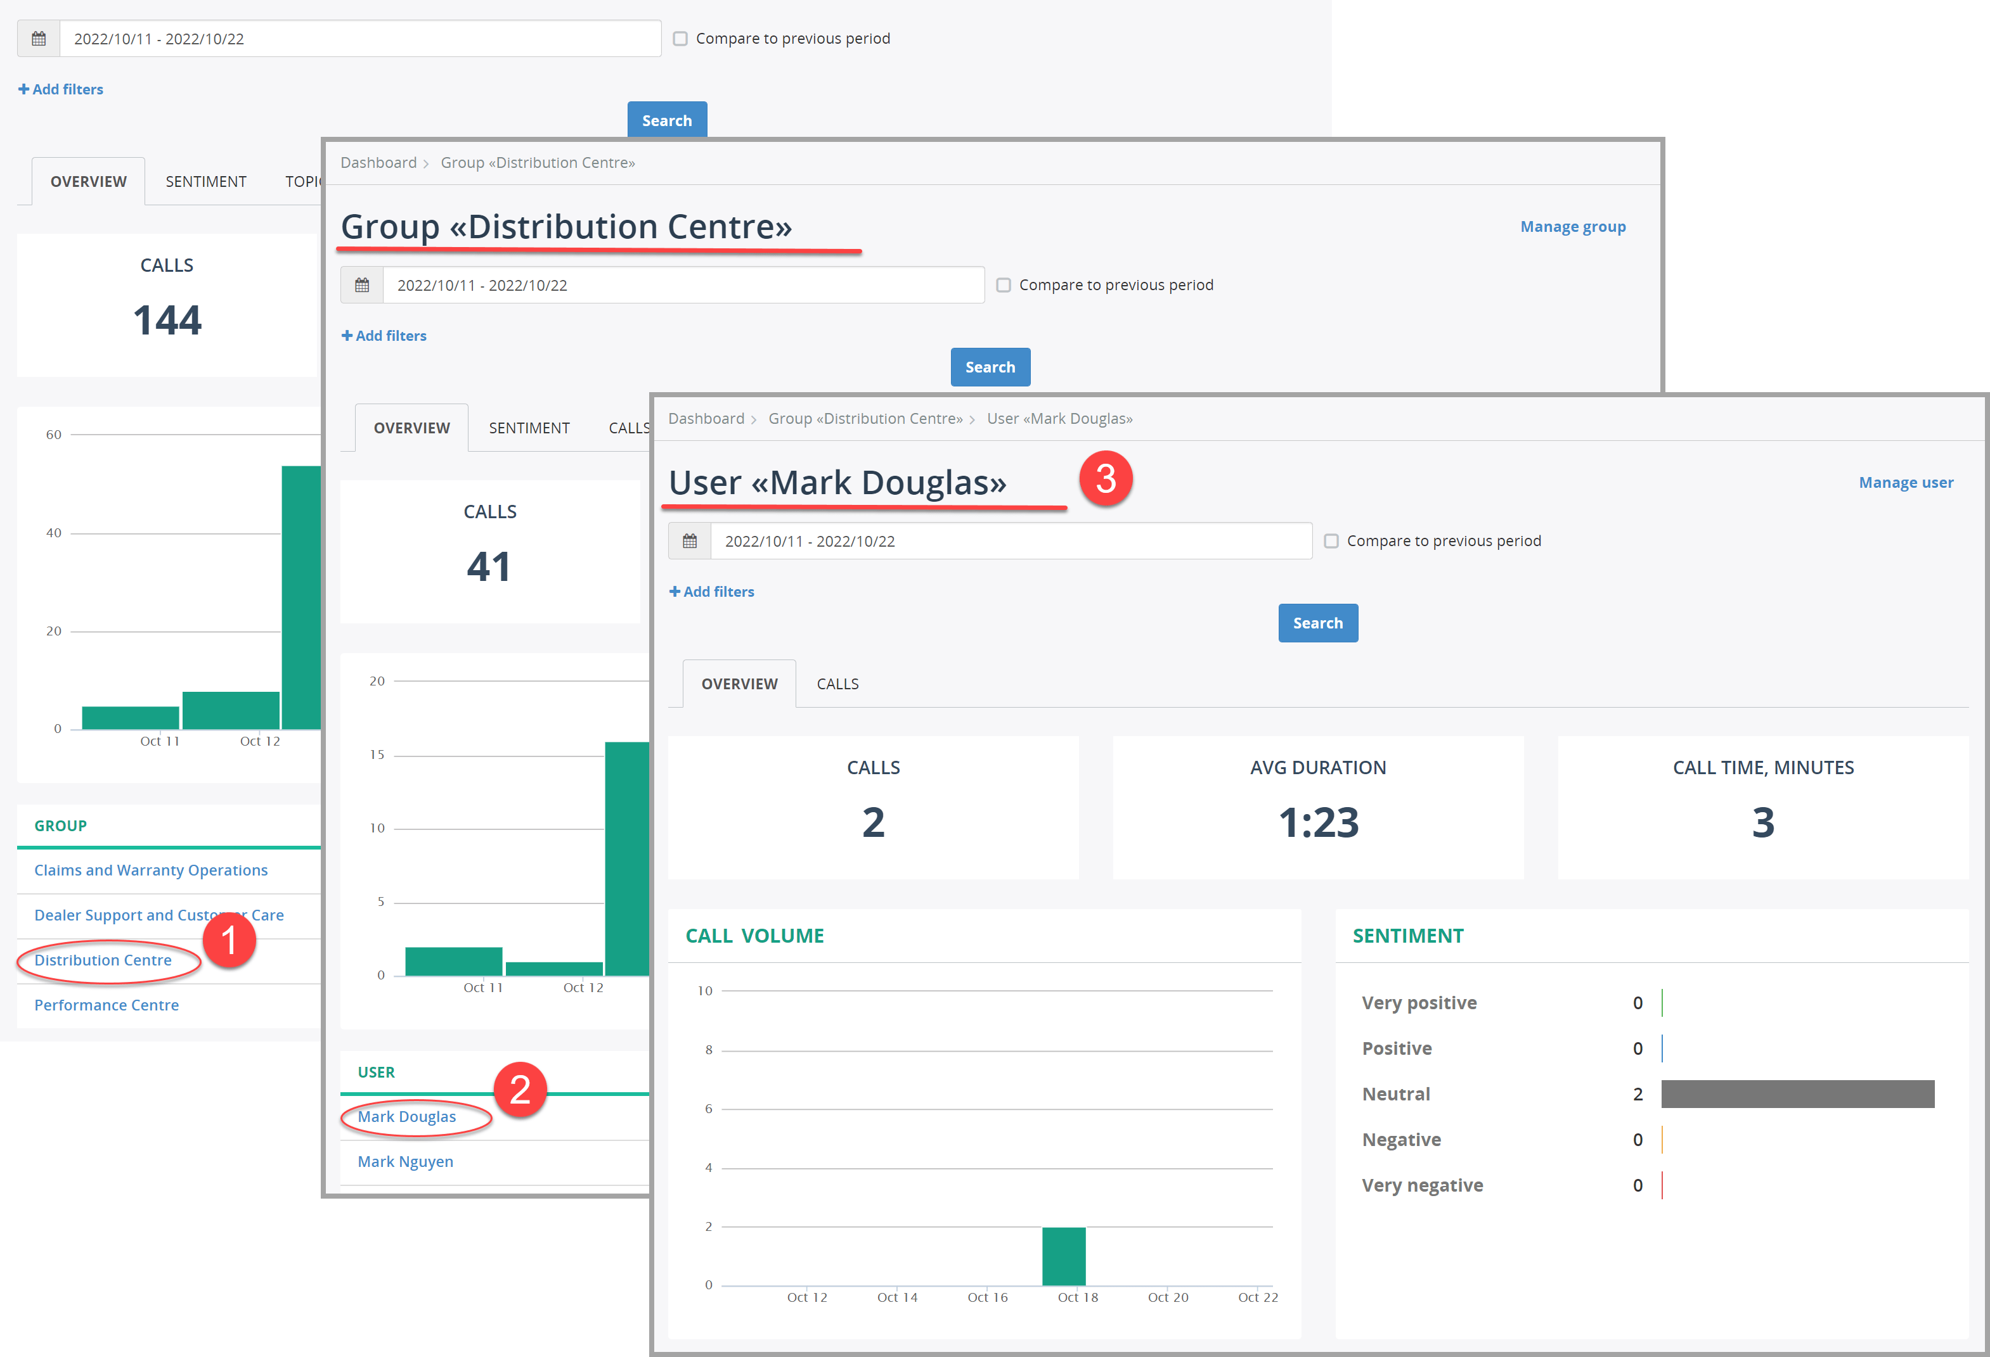Expand Add filters on the main dashboard

[60, 88]
